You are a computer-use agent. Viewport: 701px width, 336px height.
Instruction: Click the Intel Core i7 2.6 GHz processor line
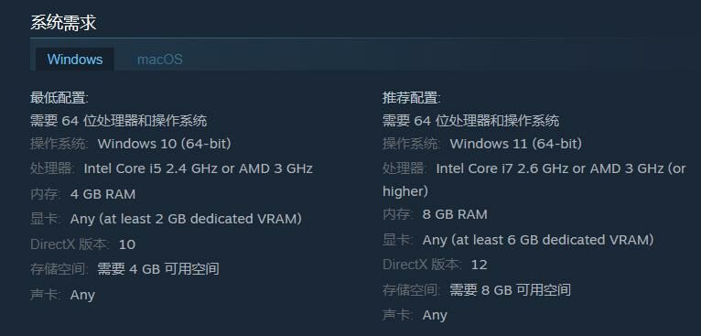click(534, 179)
